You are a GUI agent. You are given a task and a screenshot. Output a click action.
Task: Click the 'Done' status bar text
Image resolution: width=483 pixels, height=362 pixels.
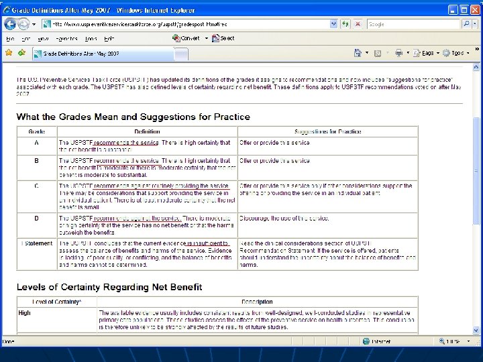pos(8,341)
